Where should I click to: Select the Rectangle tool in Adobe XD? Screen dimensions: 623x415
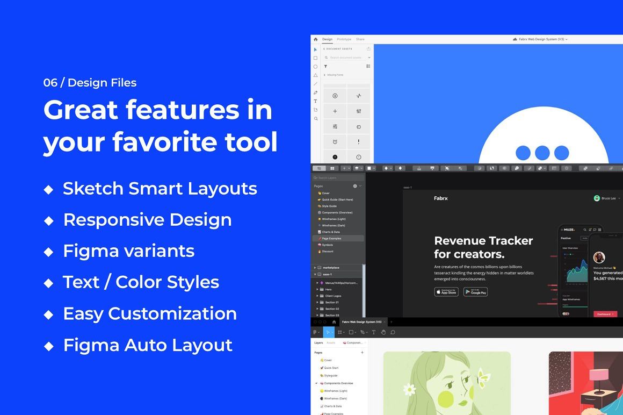[316, 58]
